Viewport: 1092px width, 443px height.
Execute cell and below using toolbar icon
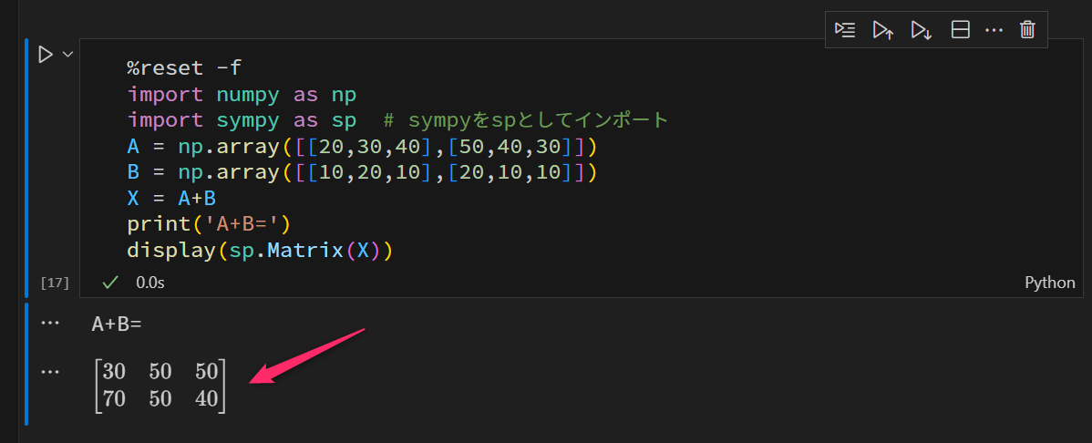(x=921, y=30)
